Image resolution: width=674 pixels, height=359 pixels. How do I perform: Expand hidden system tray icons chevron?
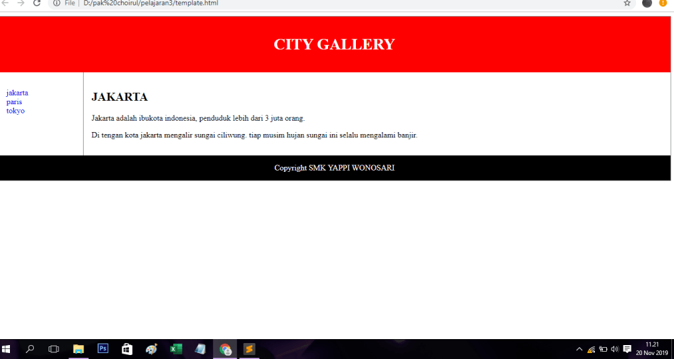point(579,349)
